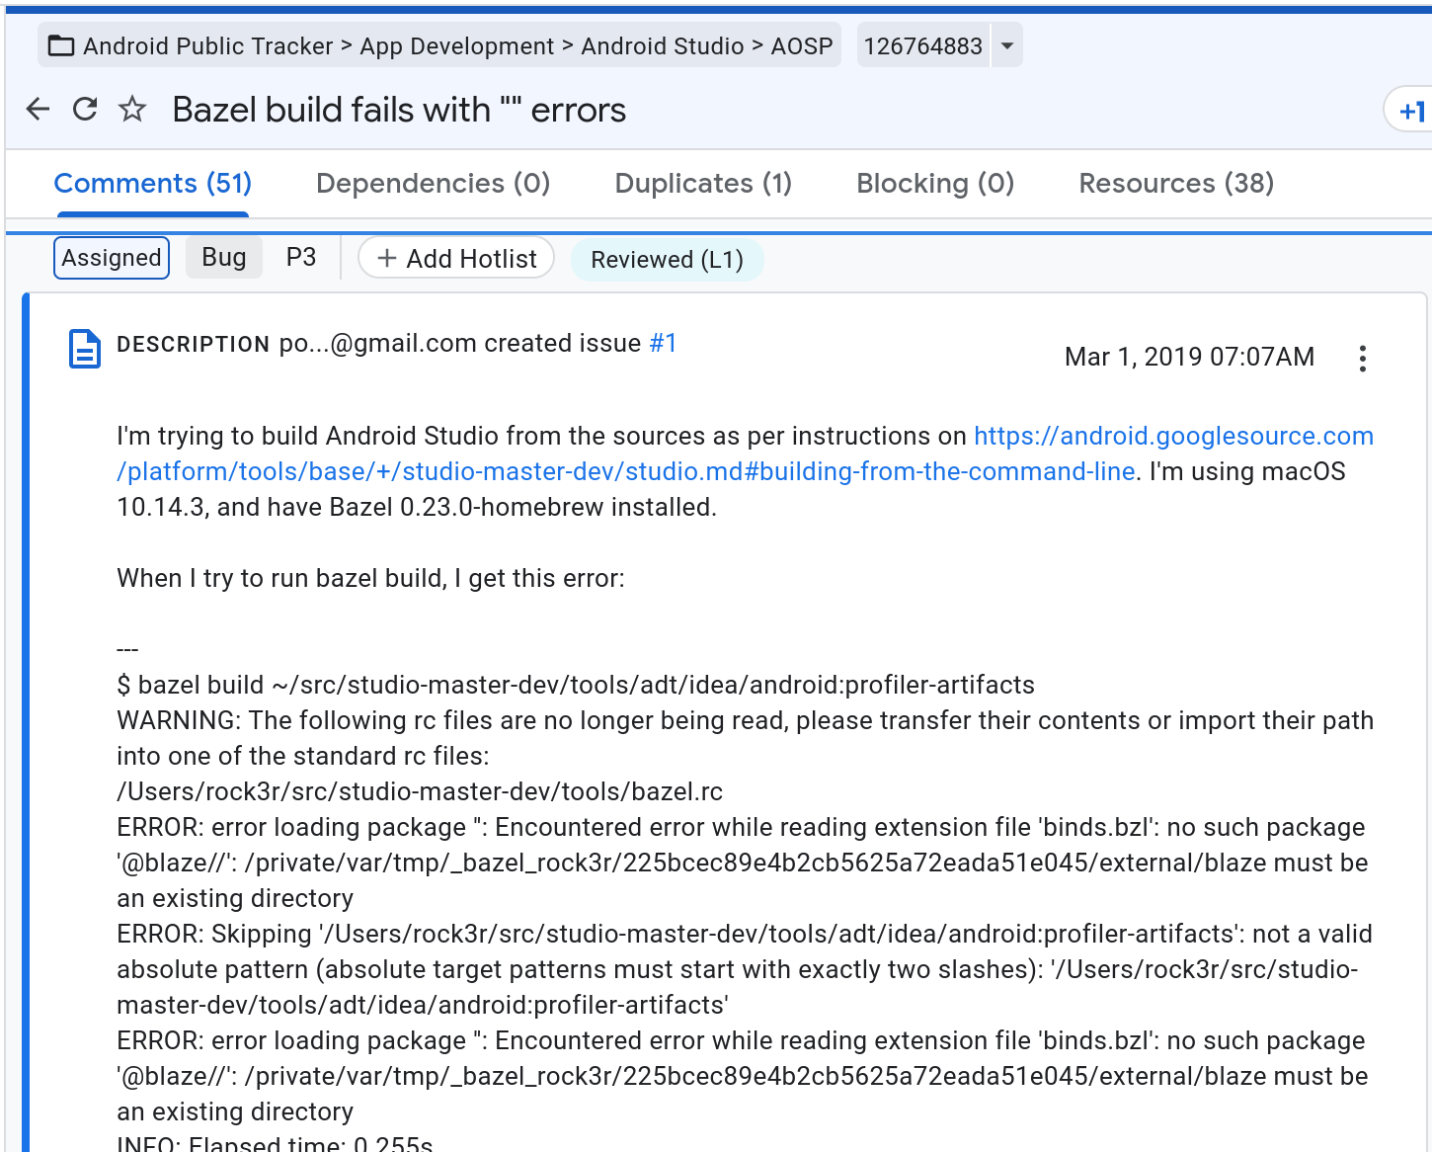Click the DESCRIPTION label
Image resolution: width=1432 pixels, height=1152 pixels.
[194, 344]
